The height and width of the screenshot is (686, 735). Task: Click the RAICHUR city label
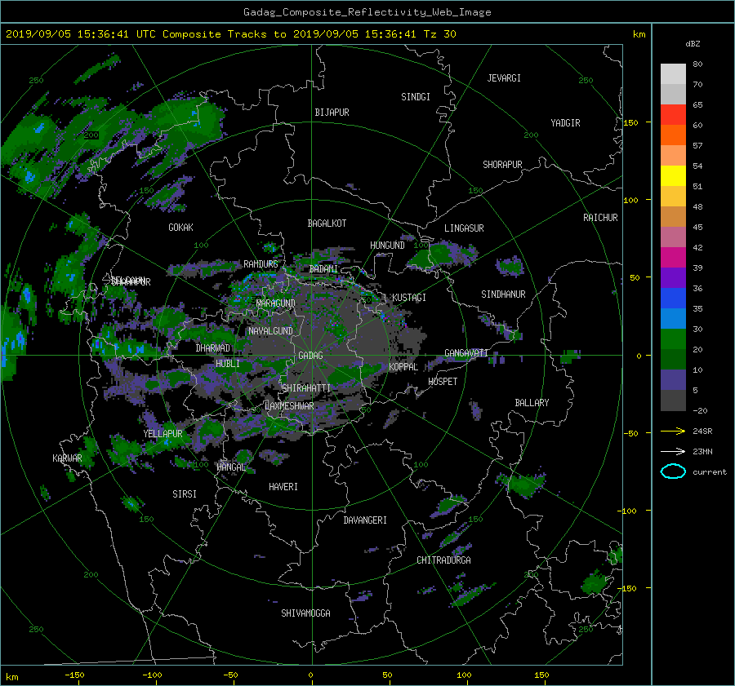[x=600, y=218]
